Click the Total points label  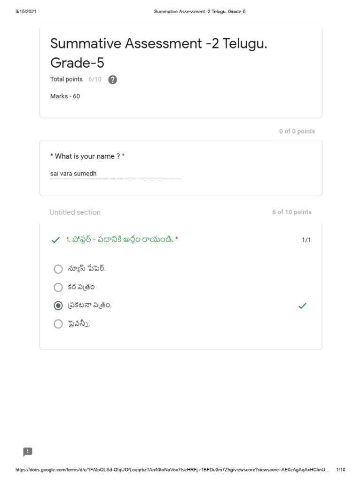click(x=66, y=79)
